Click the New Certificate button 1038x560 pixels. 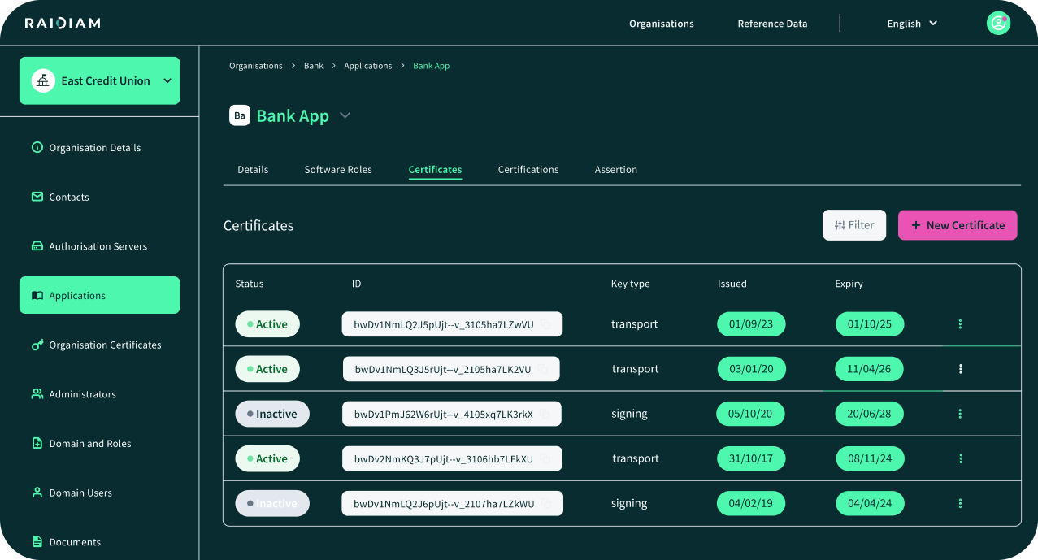957,225
